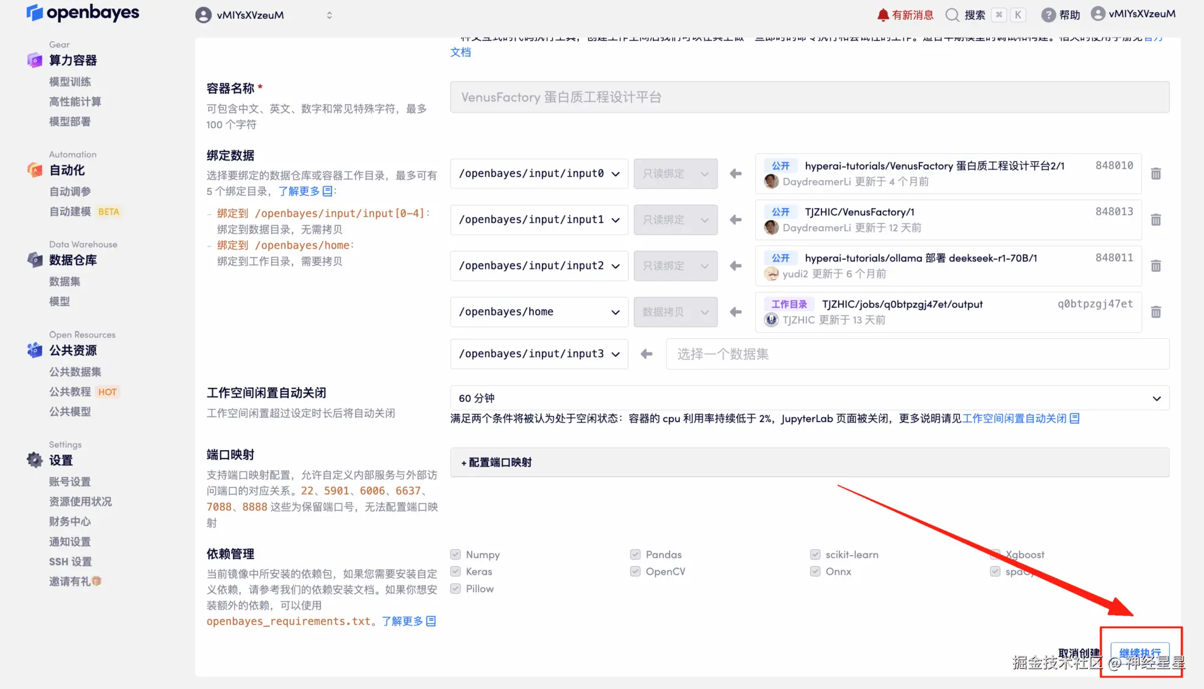Click the 选择一个数据集 input field
The height and width of the screenshot is (689, 1204).
pyautogui.click(x=917, y=354)
